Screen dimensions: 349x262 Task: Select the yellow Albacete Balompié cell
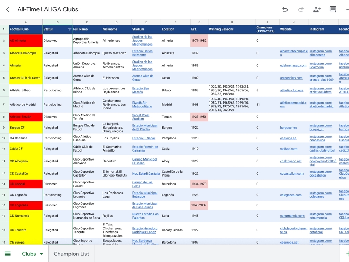tap(26, 53)
